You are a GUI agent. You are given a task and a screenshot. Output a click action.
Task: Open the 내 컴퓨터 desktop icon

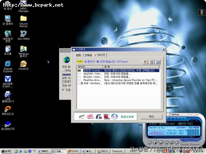point(8,20)
